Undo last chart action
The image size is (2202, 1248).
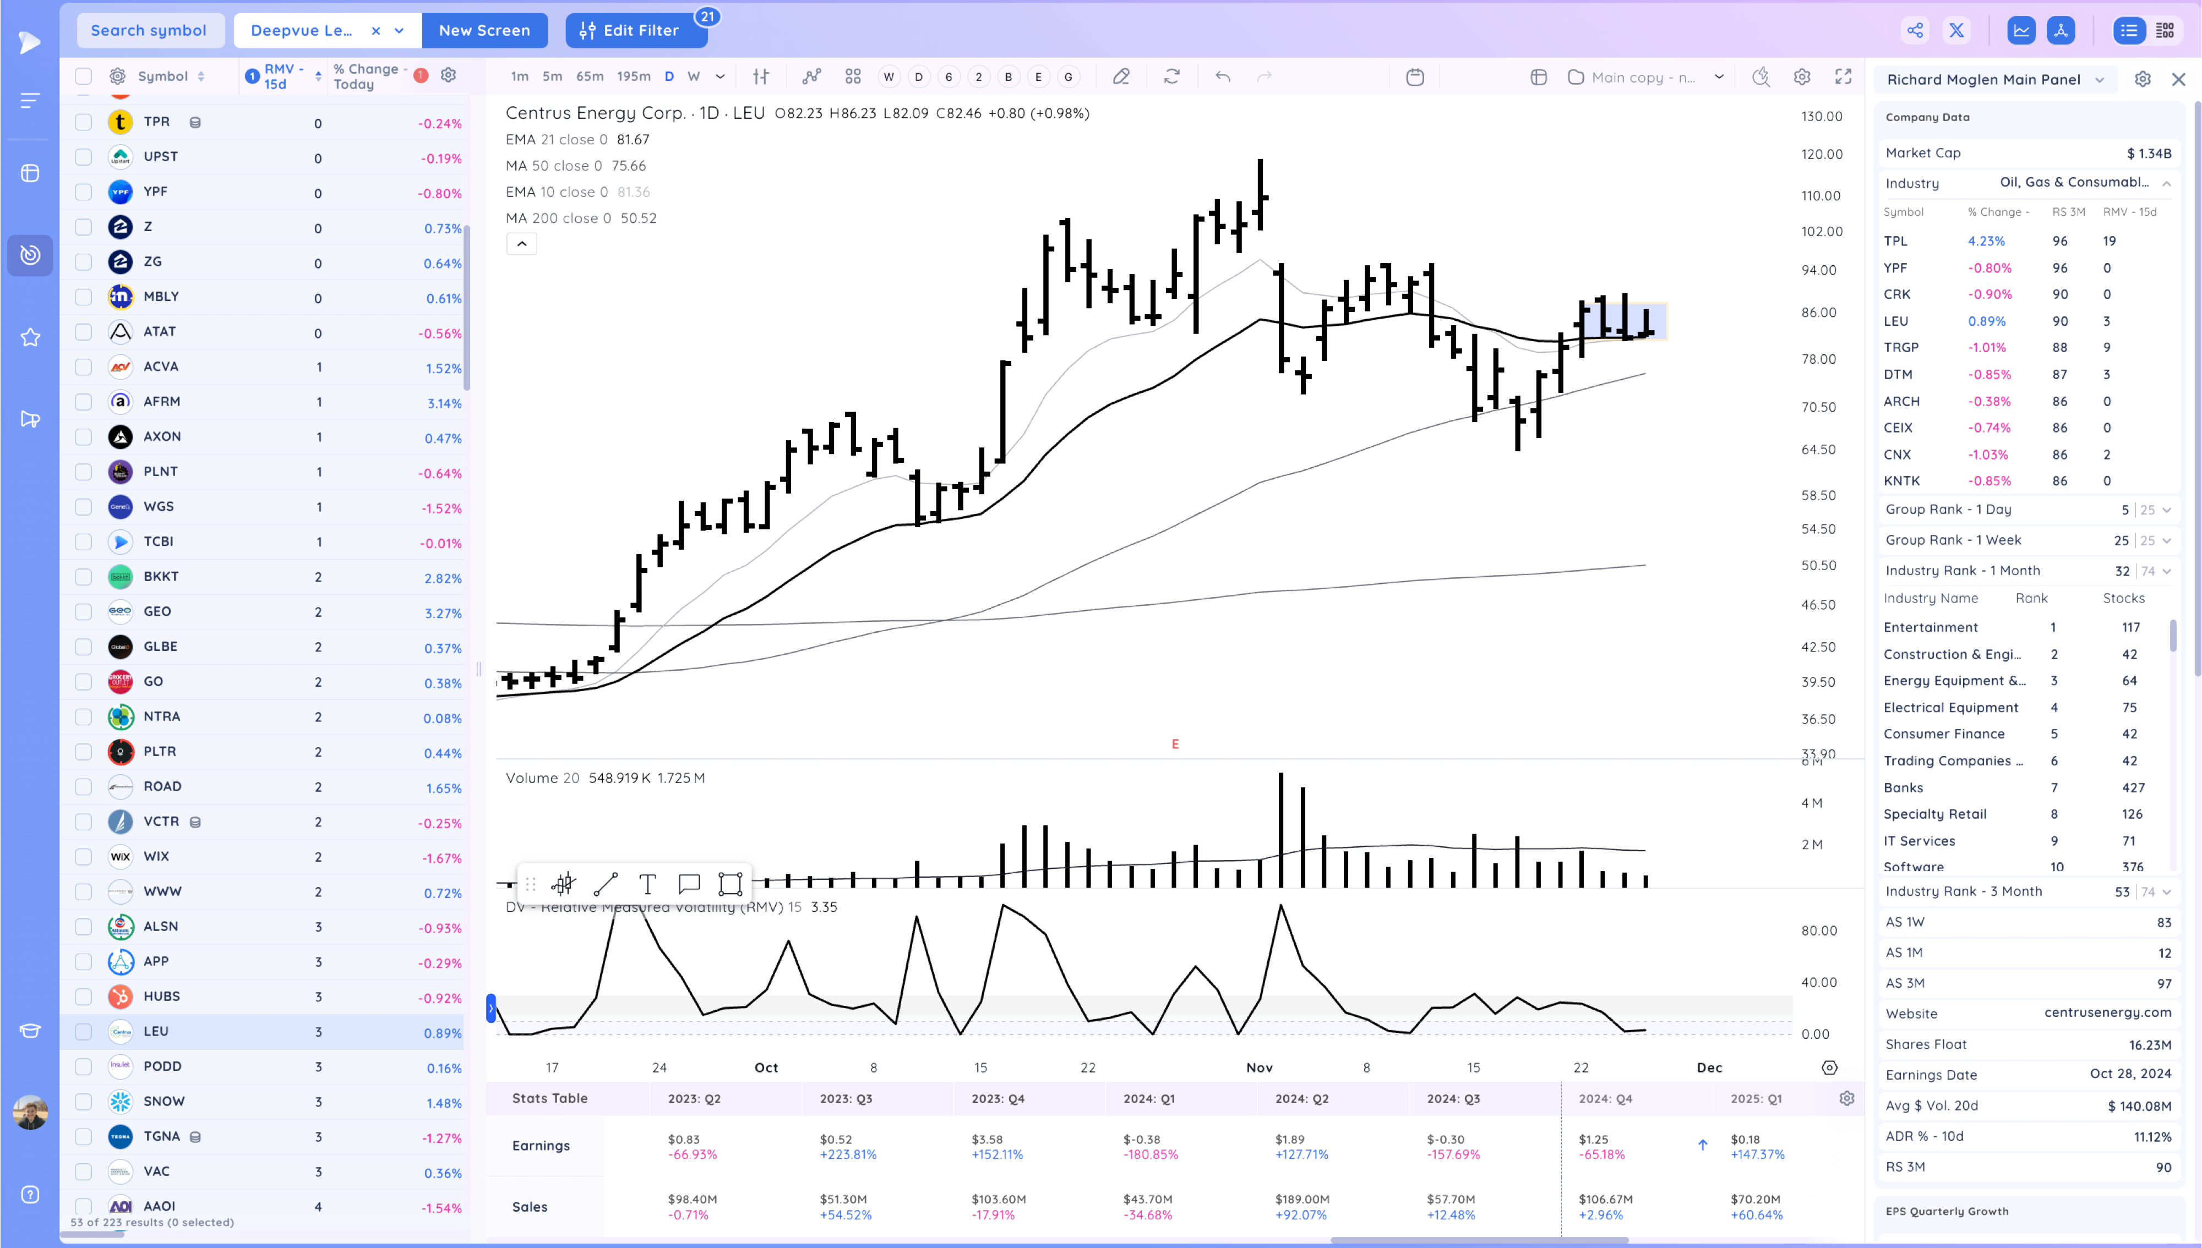tap(1223, 76)
